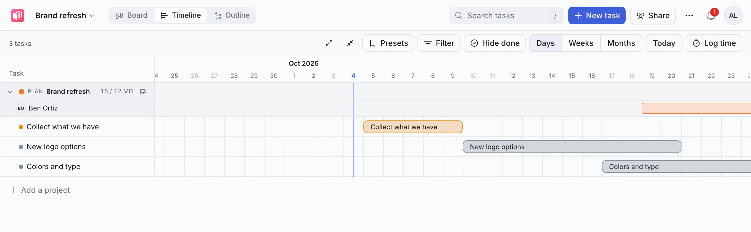Viewport: 751px width, 232px height.
Task: Select the Days zoom level
Action: coord(545,43)
